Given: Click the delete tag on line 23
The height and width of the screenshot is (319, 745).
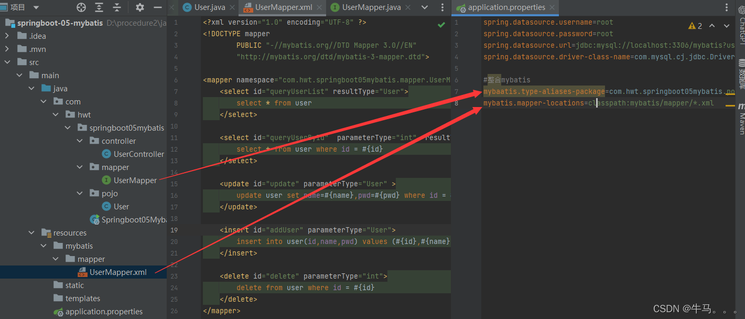Looking at the screenshot, I should tap(304, 276).
